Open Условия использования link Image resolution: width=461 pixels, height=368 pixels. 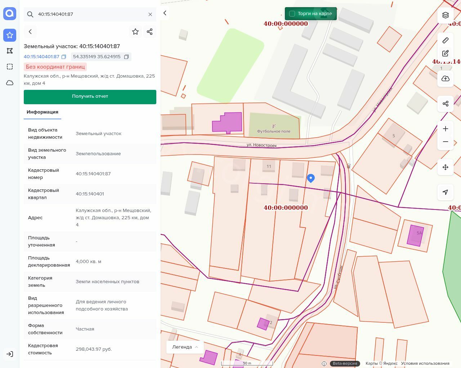click(425, 363)
